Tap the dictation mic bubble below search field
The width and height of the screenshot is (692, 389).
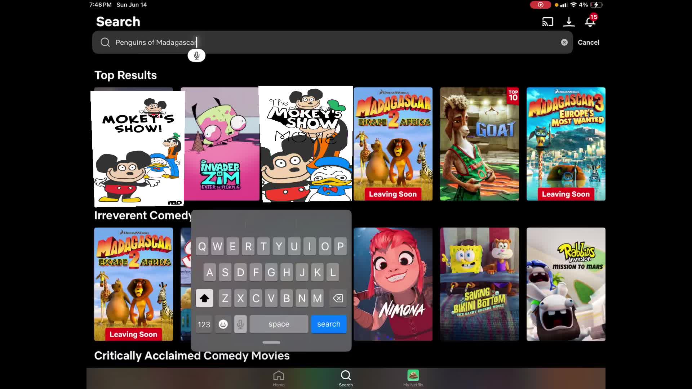click(196, 55)
